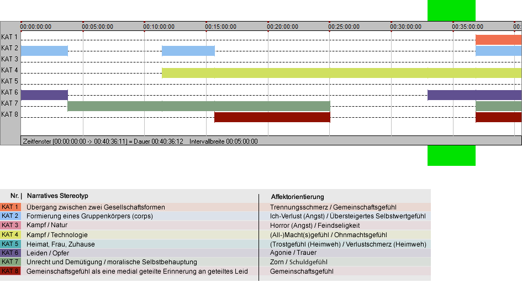
Task: Select the KAT 2 track label in timeline
Action: [9, 48]
